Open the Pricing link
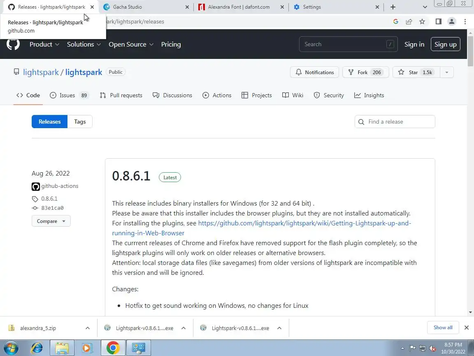Image resolution: width=474 pixels, height=356 pixels. (171, 44)
